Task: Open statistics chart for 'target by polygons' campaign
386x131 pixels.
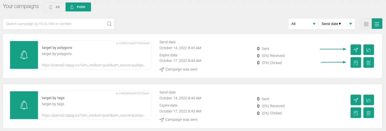Action: (x=368, y=50)
